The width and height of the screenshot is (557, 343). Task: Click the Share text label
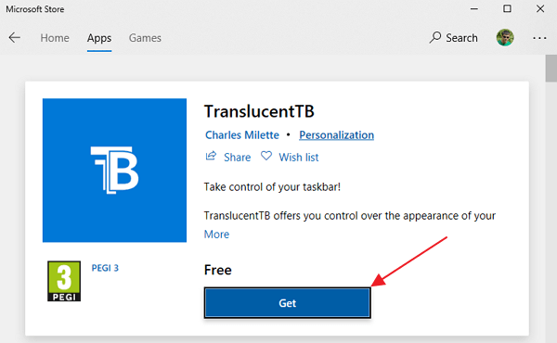point(238,158)
